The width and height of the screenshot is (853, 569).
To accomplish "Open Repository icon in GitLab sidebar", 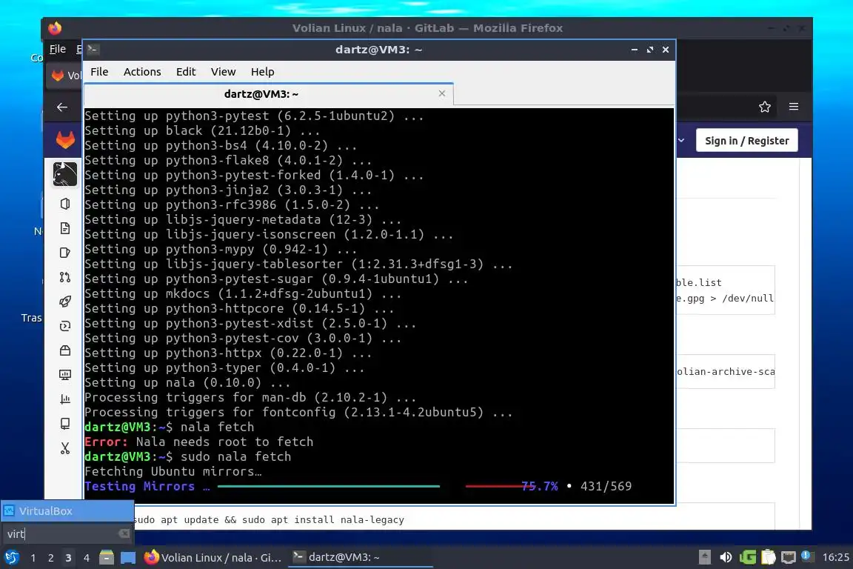I will click(64, 228).
